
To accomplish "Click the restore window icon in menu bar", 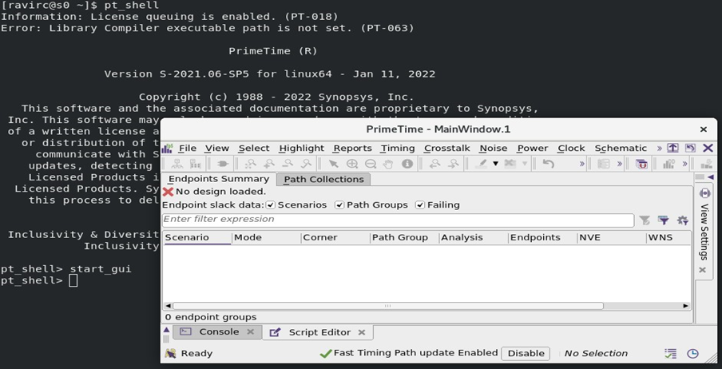I will [690, 149].
